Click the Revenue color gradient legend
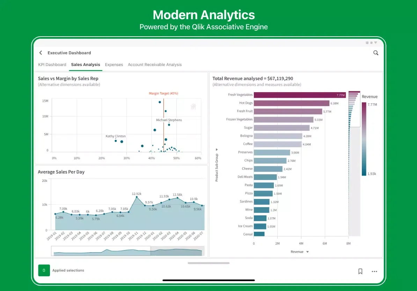 [364, 139]
